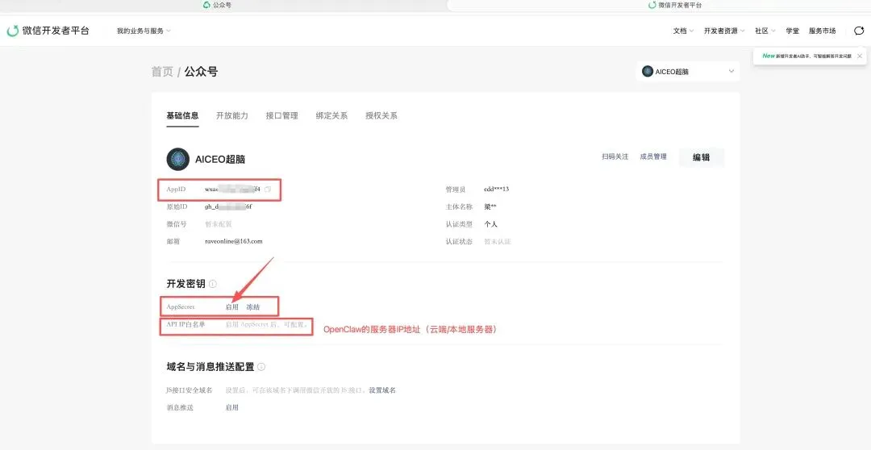Click the 微信号 value 暂未配置
This screenshot has width=871, height=450.
[x=219, y=224]
